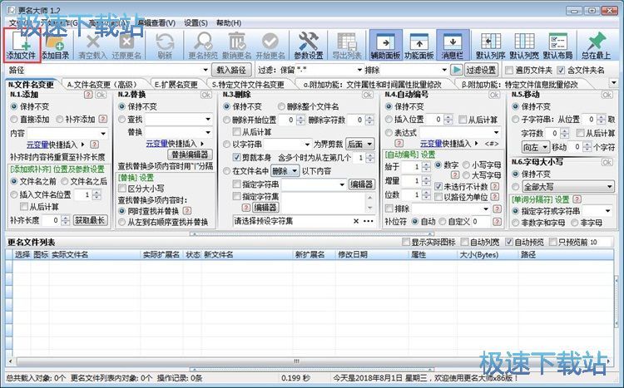
Task: Clear preset charset with X icon
Action: pos(356,221)
